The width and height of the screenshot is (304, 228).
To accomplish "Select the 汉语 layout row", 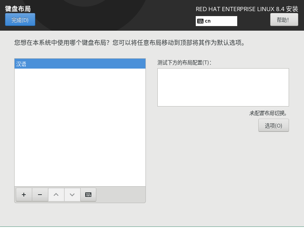I will click(80, 64).
